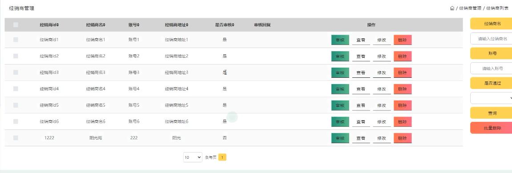Click 修改 for 经销商id3 row
Viewport: 512px width, 173px height.
tap(382, 72)
